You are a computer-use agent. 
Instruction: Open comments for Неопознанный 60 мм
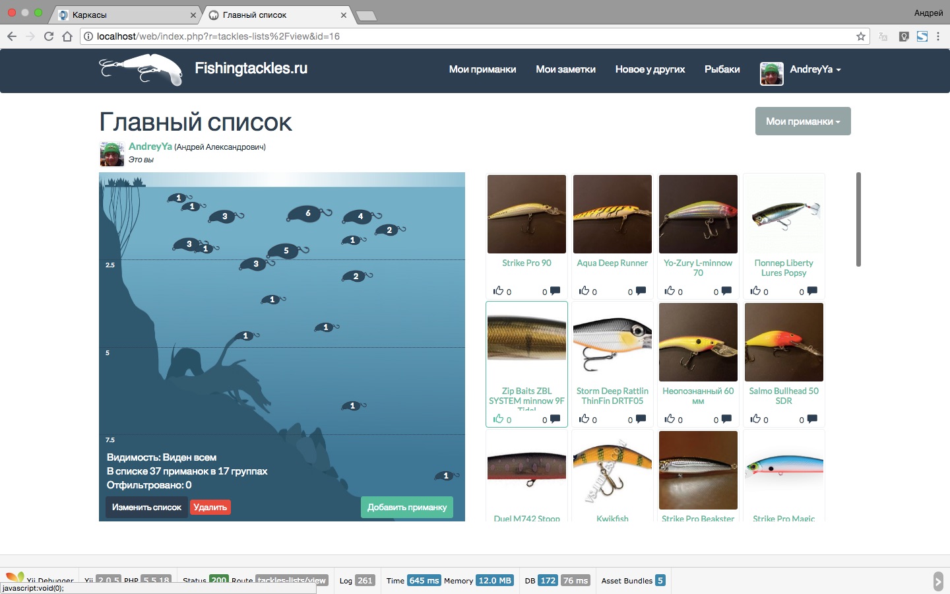pos(727,419)
